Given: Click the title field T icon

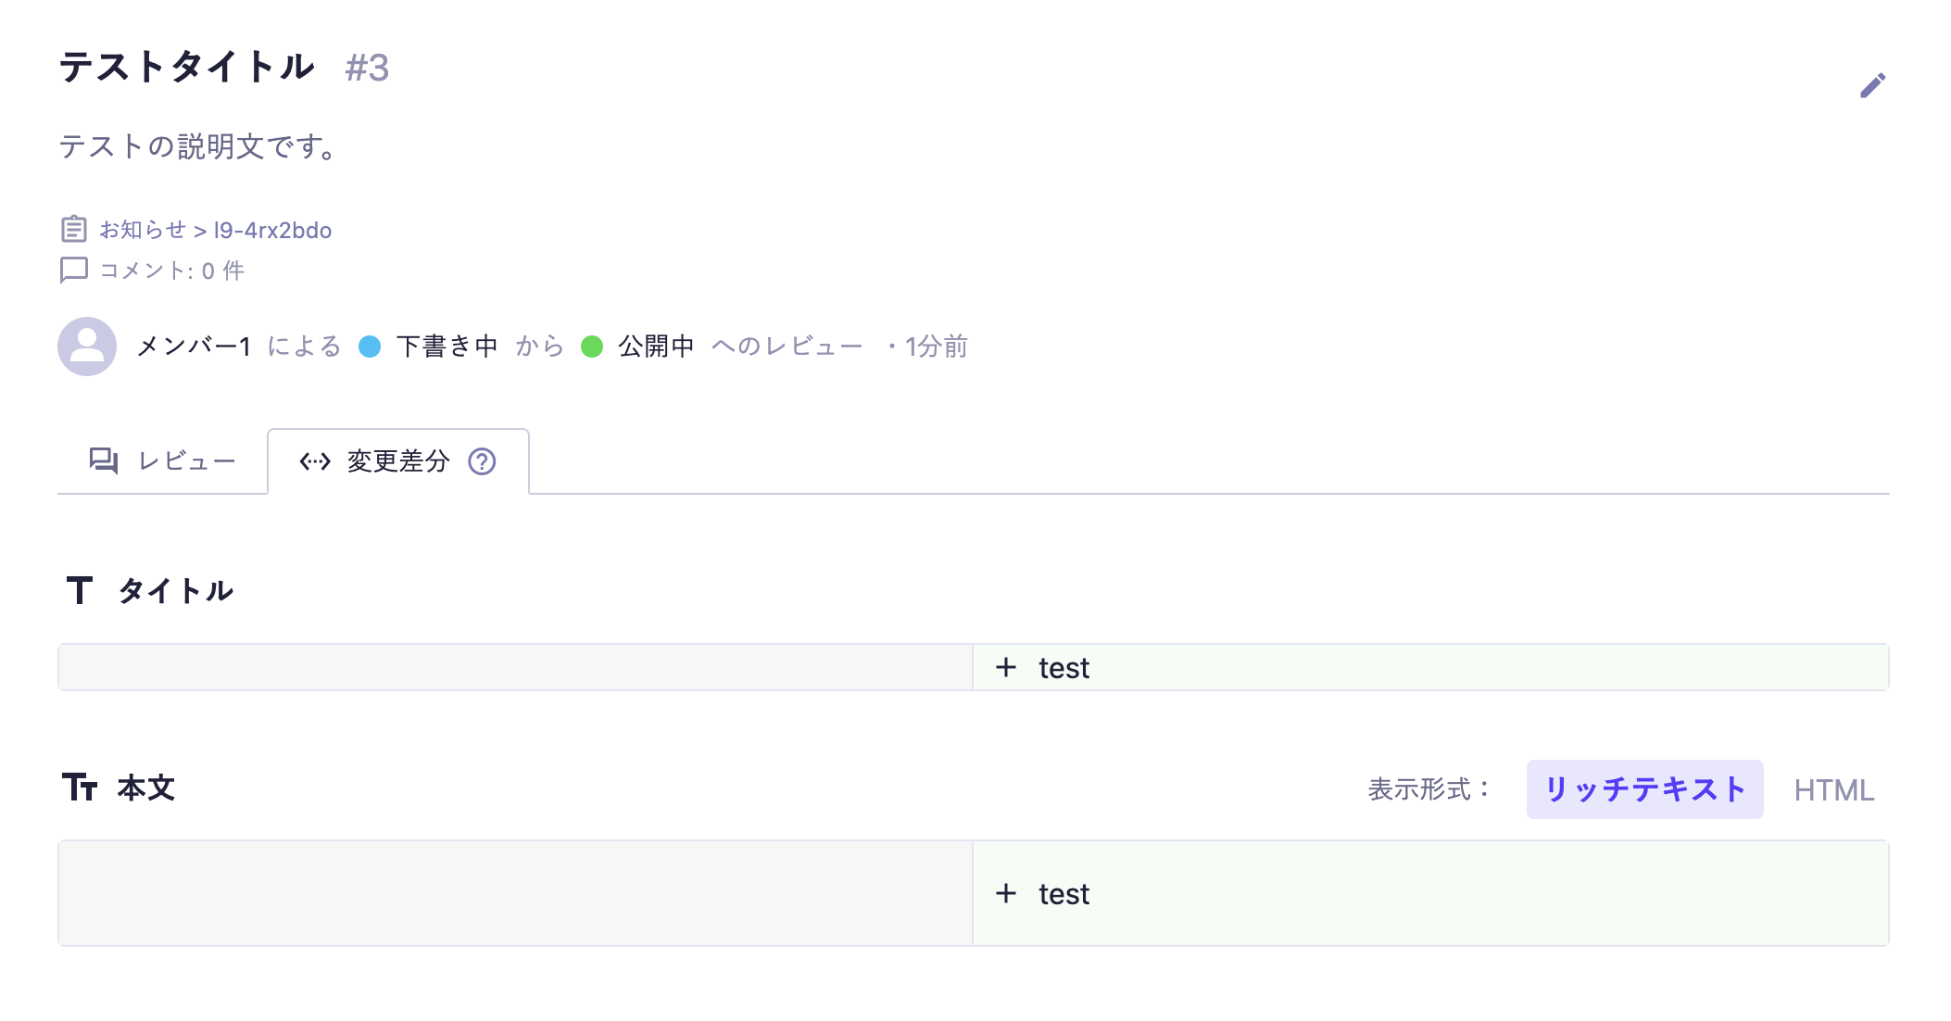Looking at the screenshot, I should (80, 590).
